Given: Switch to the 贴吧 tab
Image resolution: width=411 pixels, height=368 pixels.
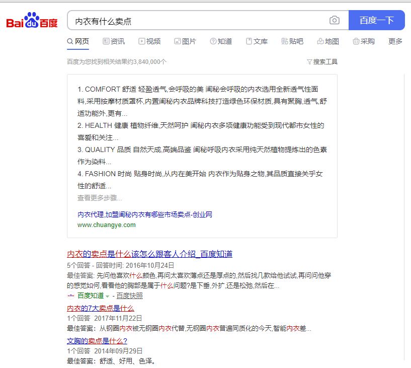Looking at the screenshot, I should (x=292, y=41).
